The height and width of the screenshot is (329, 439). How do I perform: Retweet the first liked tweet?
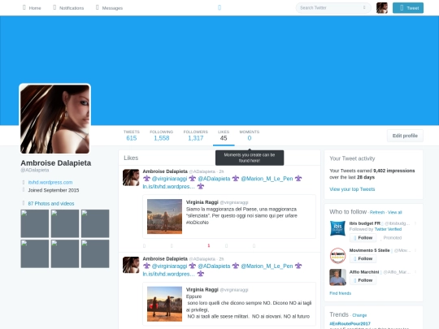pyautogui.click(x=172, y=246)
